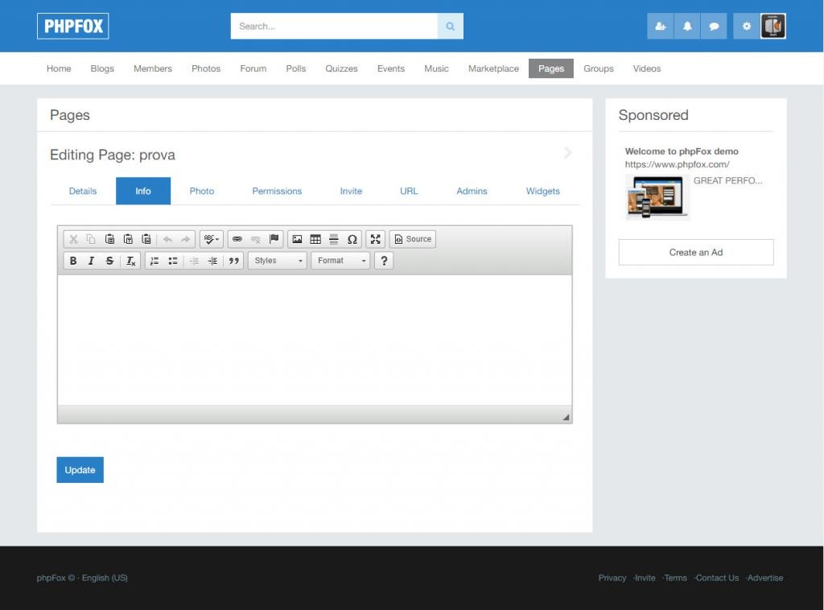The height and width of the screenshot is (610, 824).
Task: Toggle the numbered list button
Action: [154, 261]
